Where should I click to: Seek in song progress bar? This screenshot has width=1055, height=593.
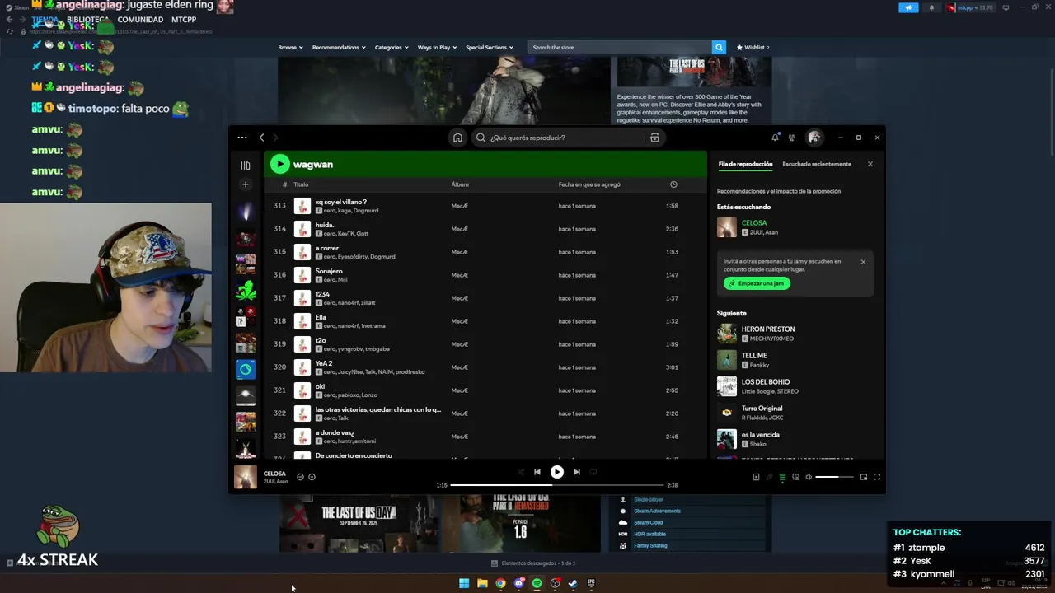click(x=556, y=485)
